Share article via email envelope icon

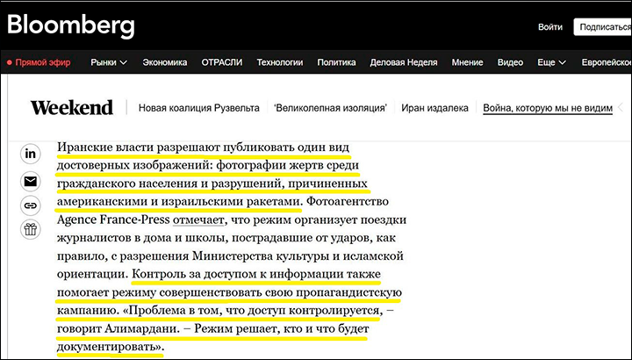click(31, 182)
